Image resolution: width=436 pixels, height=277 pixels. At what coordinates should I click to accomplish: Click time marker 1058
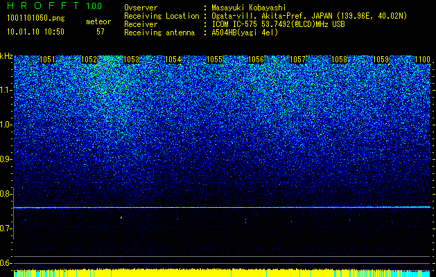pos(340,60)
